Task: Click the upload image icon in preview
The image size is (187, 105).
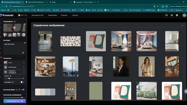Action: point(14,28)
